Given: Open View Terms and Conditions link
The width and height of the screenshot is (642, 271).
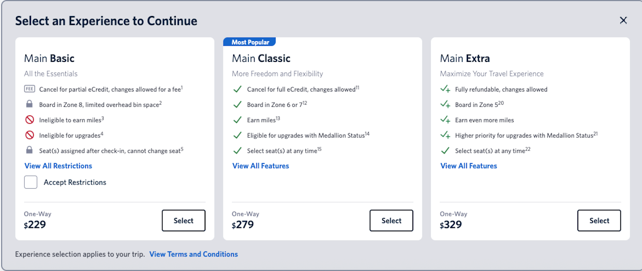Looking at the screenshot, I should pyautogui.click(x=193, y=254).
